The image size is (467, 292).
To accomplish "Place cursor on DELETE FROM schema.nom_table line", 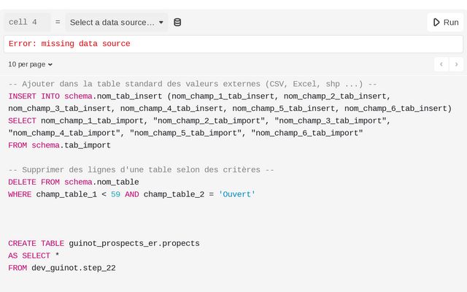I will pyautogui.click(x=73, y=182).
